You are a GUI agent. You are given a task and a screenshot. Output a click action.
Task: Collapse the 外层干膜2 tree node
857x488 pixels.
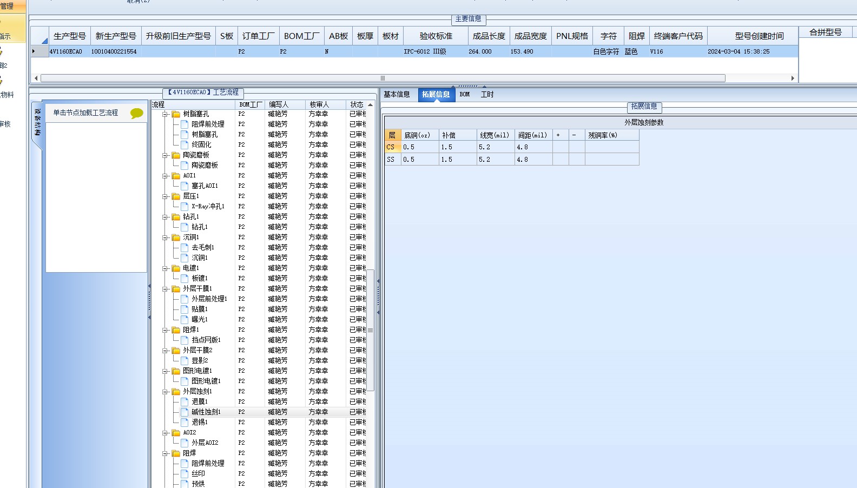coord(165,351)
